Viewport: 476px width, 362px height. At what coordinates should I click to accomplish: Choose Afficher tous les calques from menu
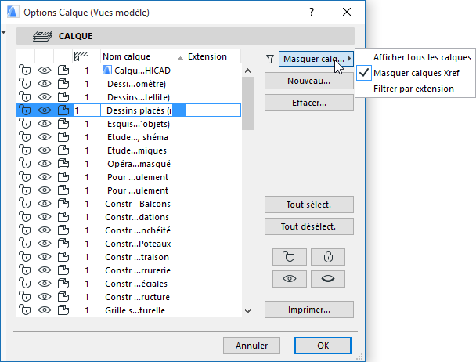(422, 57)
